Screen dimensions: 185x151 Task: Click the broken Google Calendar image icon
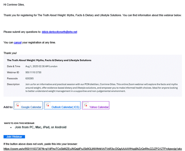click(x=17, y=105)
